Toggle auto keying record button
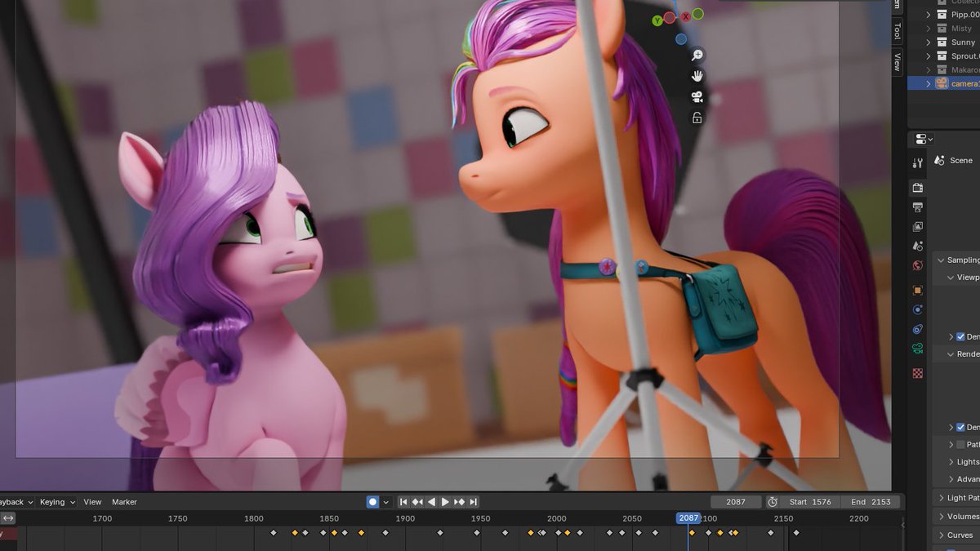The image size is (980, 551). (x=372, y=502)
